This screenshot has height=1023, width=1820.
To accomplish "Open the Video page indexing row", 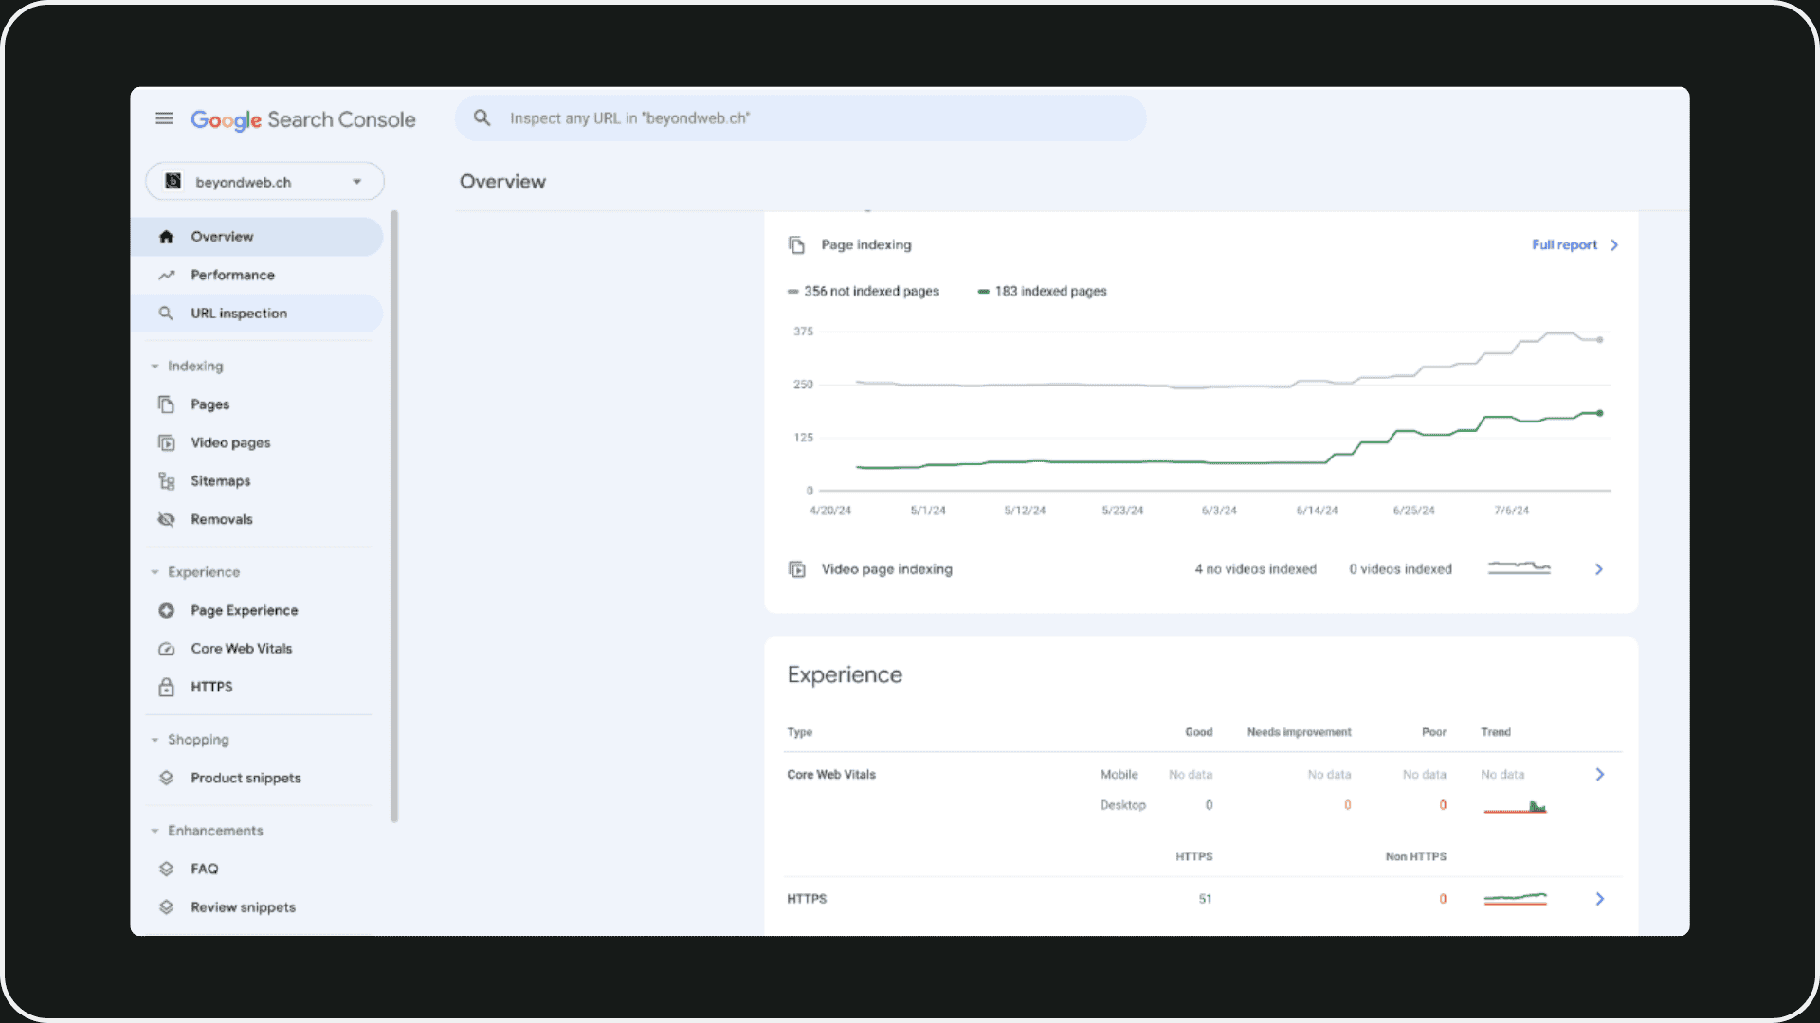I will click(x=1201, y=569).
